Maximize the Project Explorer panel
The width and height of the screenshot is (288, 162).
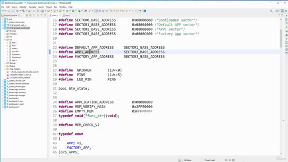point(45,15)
